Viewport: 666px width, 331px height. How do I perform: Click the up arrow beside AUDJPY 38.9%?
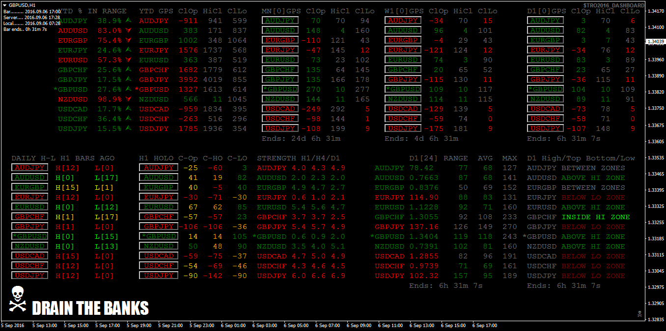pyautogui.click(x=129, y=21)
